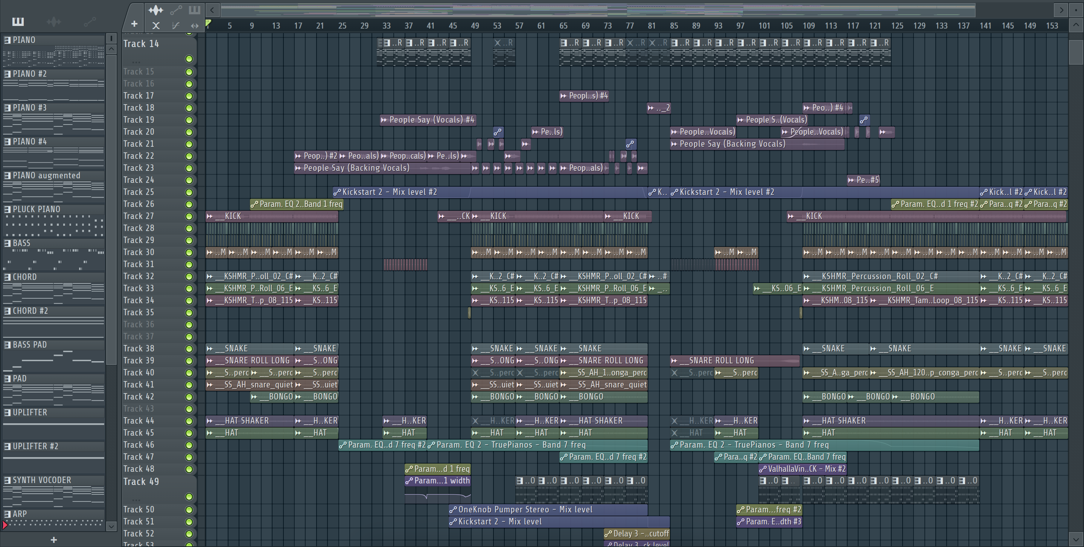Click the right arrow of the timeline overview
The image size is (1084, 547).
(1061, 10)
